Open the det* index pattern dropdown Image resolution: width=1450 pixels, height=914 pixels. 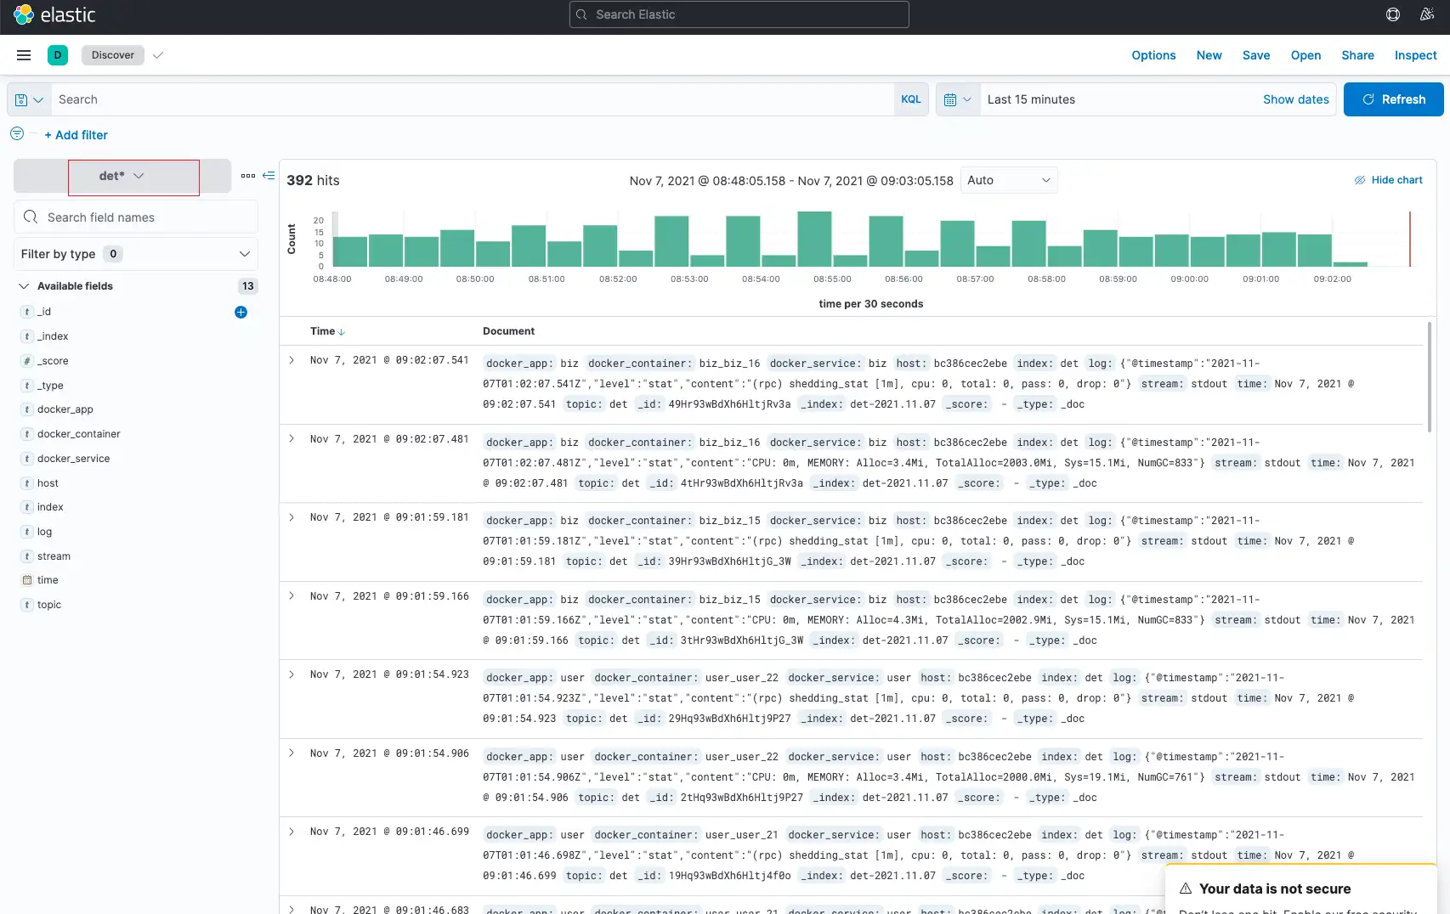(122, 176)
